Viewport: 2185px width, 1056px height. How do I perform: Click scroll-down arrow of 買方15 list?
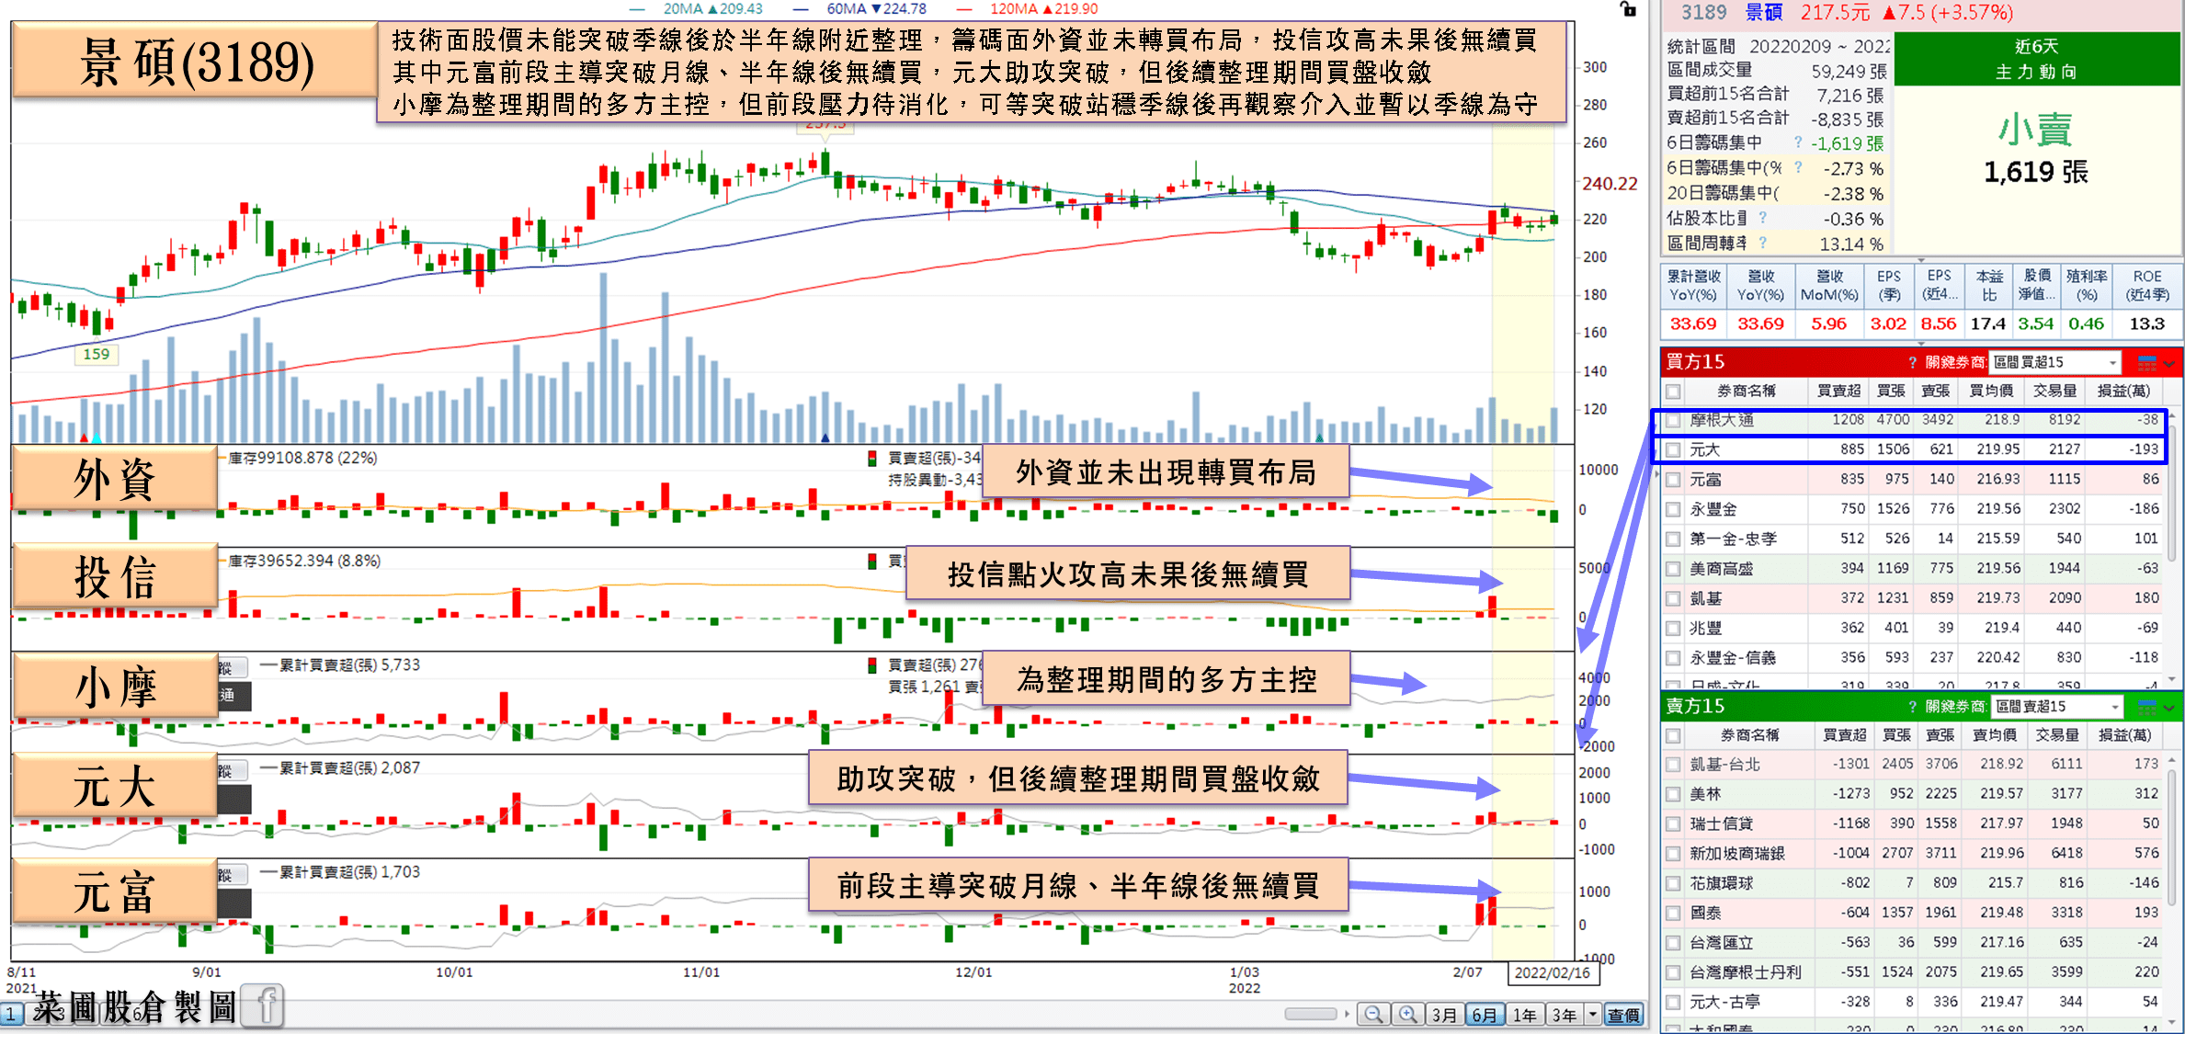(2172, 679)
